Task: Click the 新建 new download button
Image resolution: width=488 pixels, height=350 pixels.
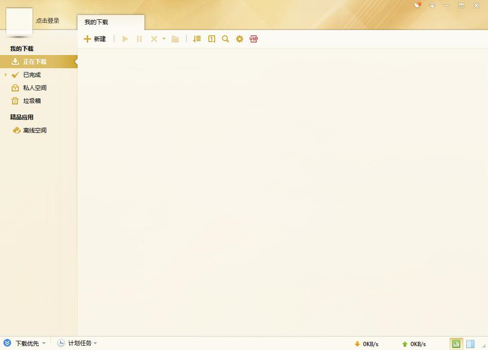Action: pyautogui.click(x=95, y=39)
